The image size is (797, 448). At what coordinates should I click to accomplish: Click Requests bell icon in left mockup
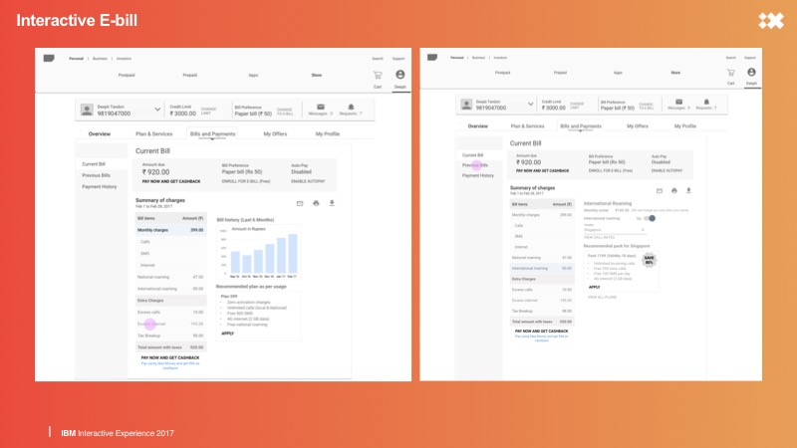tap(351, 106)
